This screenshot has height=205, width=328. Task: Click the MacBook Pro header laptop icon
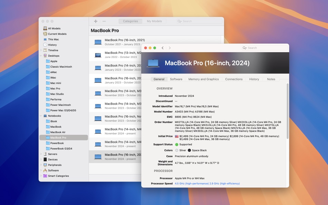point(153,63)
